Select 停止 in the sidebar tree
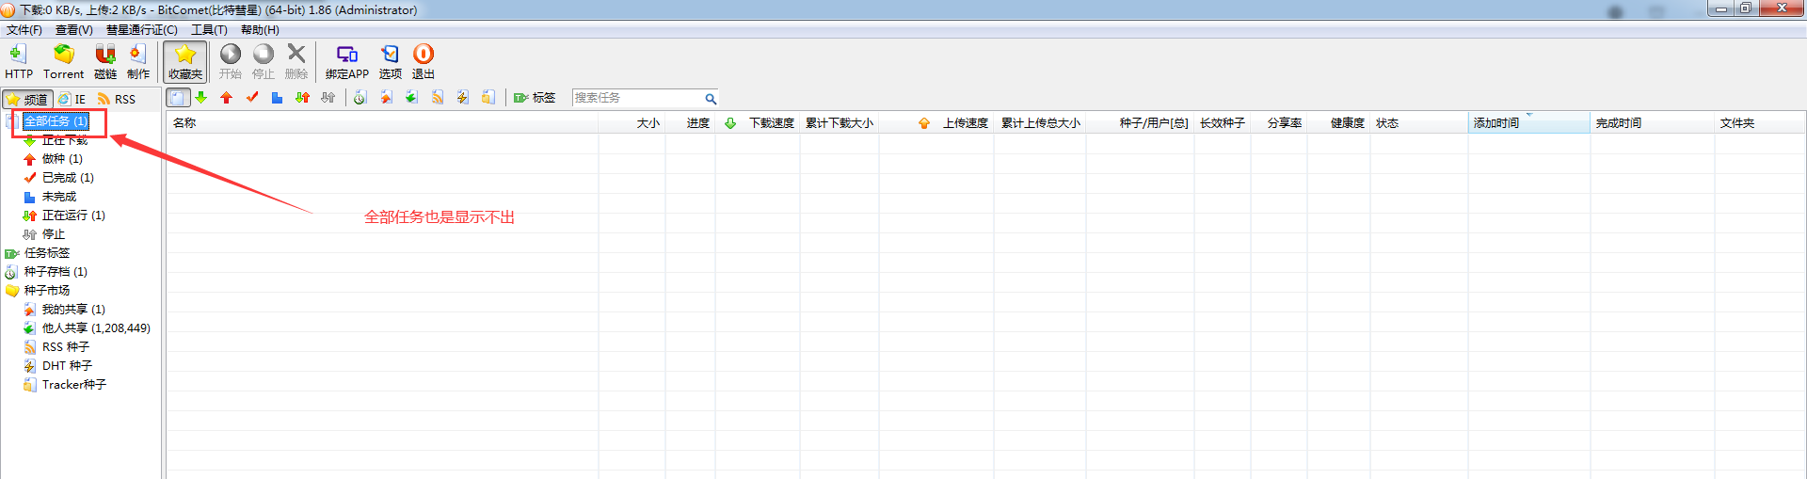 click(54, 234)
